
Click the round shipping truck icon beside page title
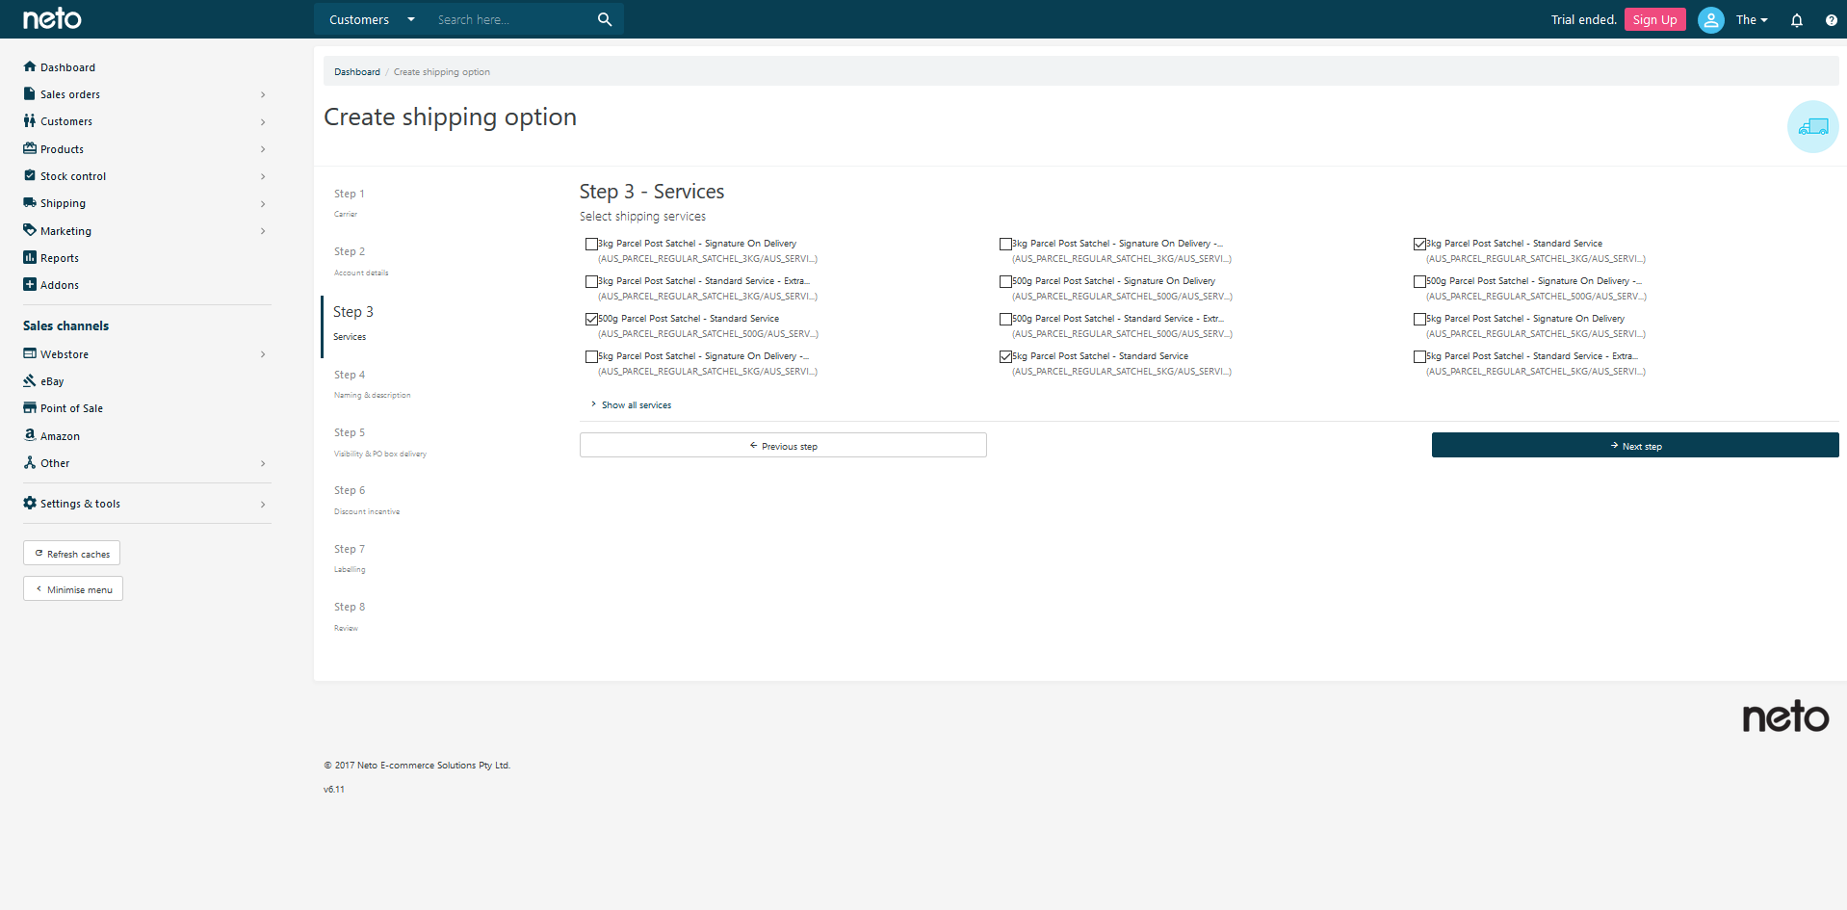[x=1813, y=126]
